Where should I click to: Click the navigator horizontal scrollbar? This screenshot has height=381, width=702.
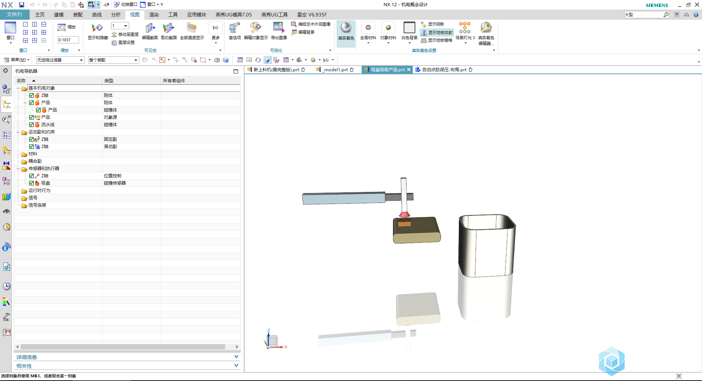coord(123,347)
